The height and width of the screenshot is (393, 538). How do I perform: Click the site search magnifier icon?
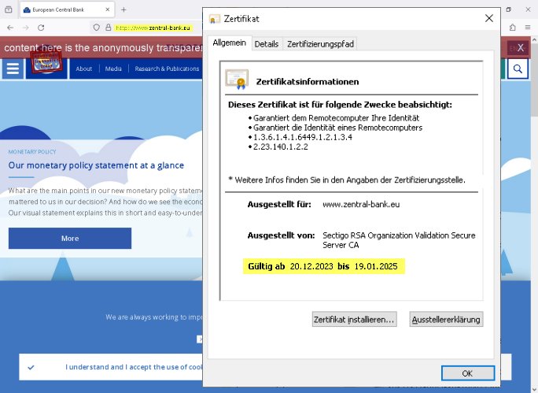518,69
